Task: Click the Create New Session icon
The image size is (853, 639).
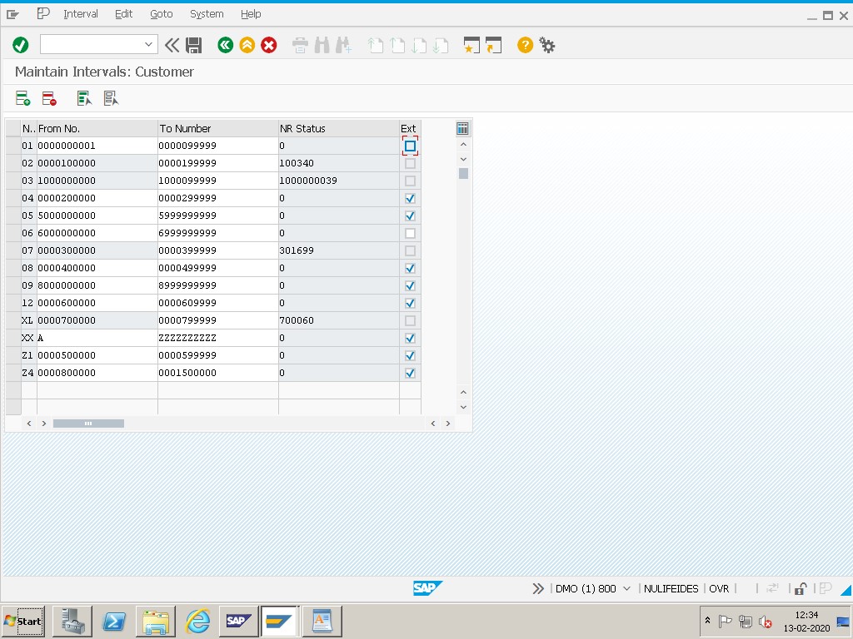Action: [471, 45]
